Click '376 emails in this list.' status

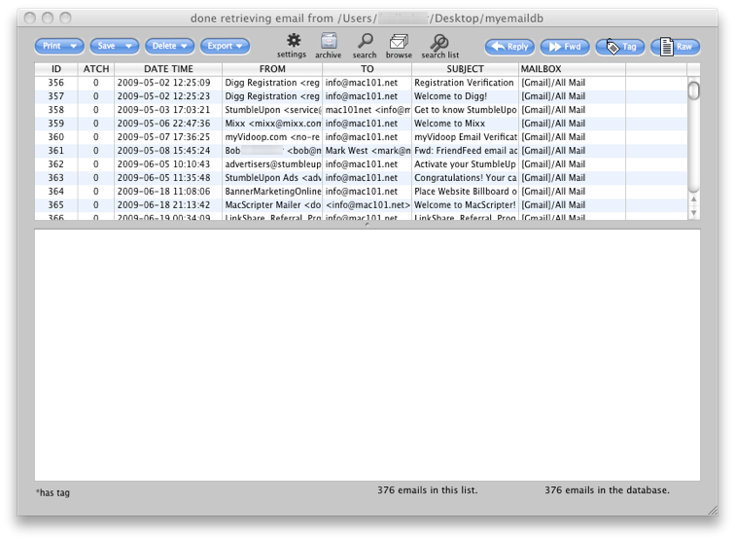[427, 490]
